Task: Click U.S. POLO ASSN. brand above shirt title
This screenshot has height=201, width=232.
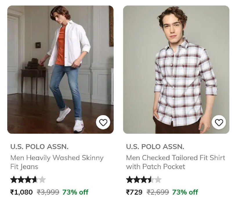Action: pyautogui.click(x=155, y=147)
